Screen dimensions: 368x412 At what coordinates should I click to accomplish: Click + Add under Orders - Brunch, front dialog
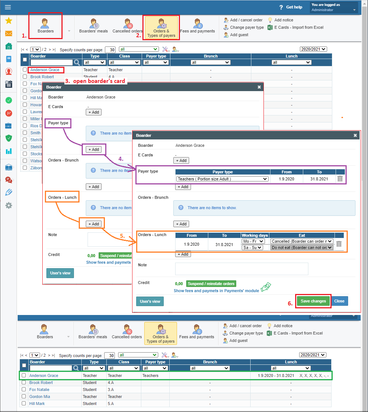click(x=181, y=224)
